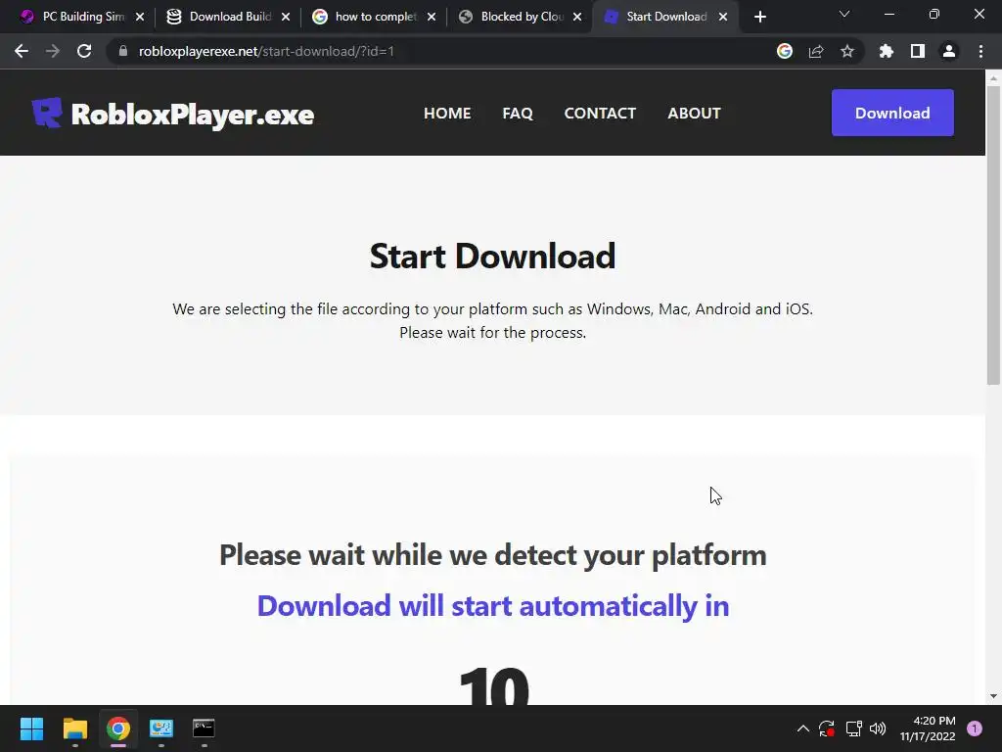Click the scrollbar down arrow
This screenshot has height=752, width=1002.
click(993, 696)
